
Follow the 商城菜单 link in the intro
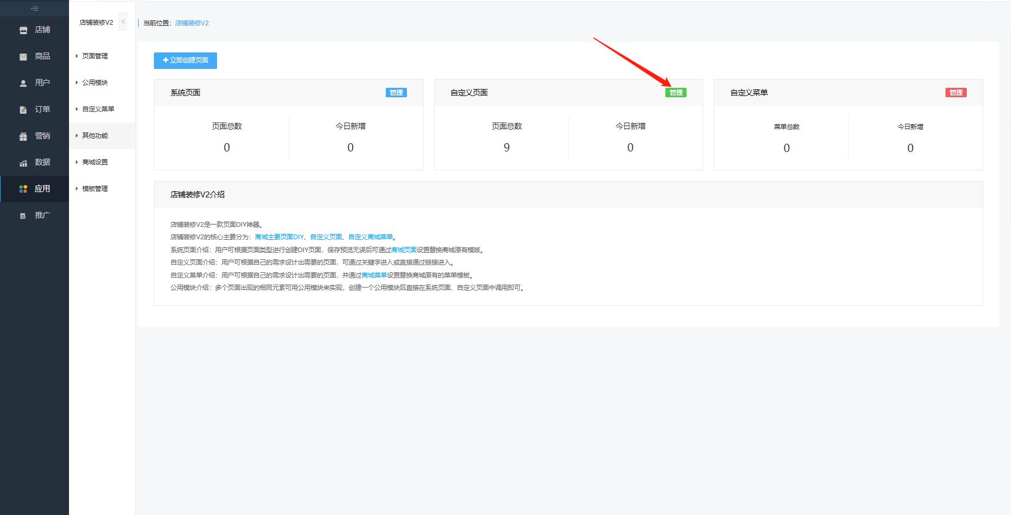pos(374,275)
